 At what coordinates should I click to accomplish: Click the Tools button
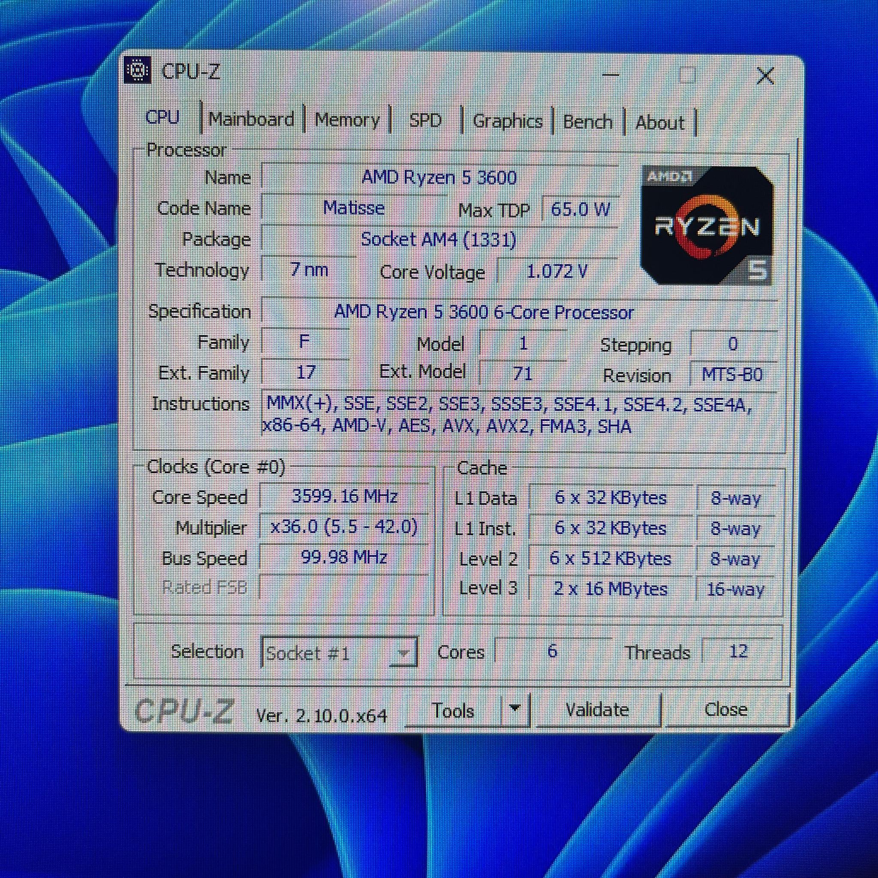453,710
